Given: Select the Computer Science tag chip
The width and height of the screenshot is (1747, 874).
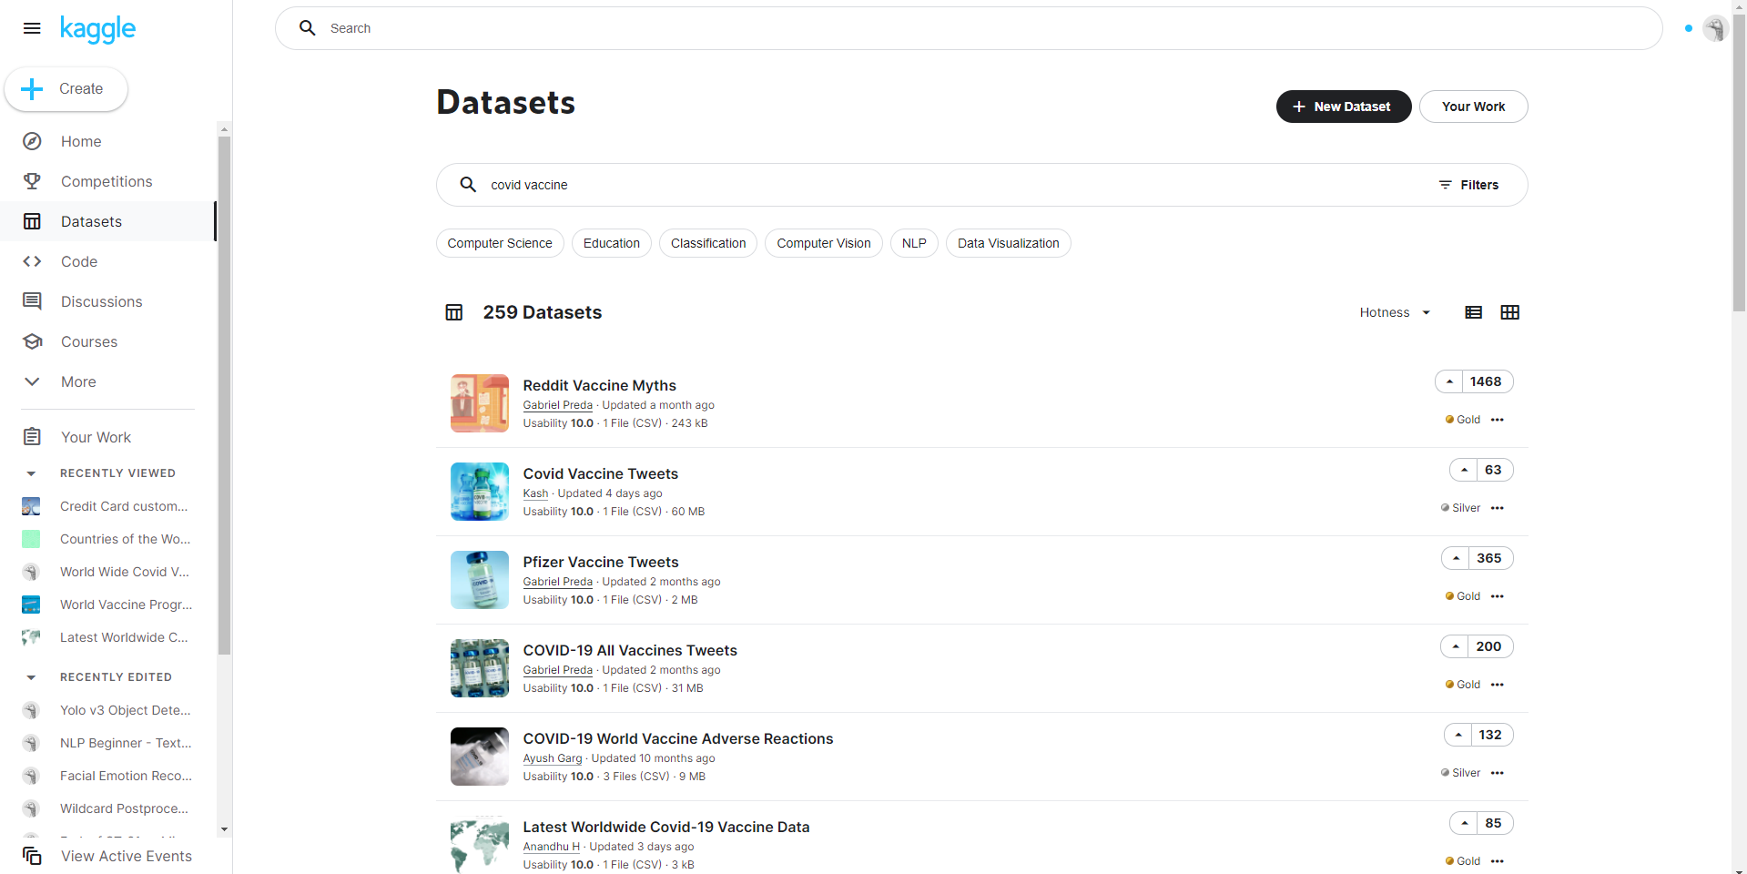Looking at the screenshot, I should [x=500, y=243].
